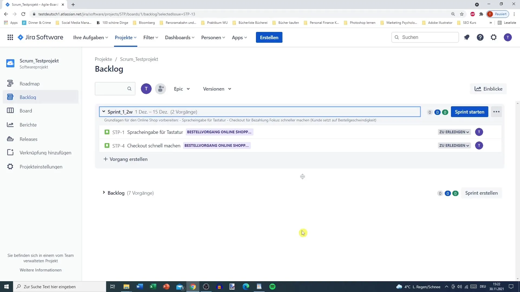Image resolution: width=520 pixels, height=292 pixels.
Task: Click the Roadmap icon in sidebar
Action: tap(10, 84)
